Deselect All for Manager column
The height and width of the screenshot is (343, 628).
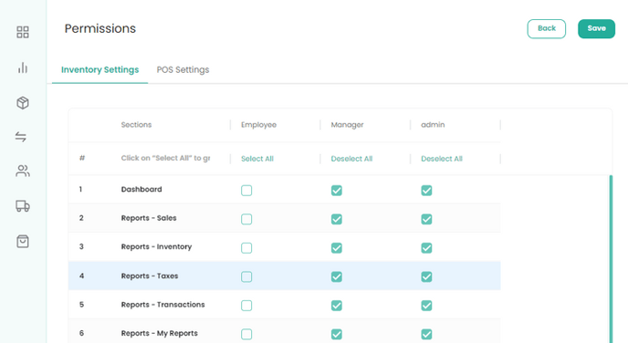pos(351,159)
